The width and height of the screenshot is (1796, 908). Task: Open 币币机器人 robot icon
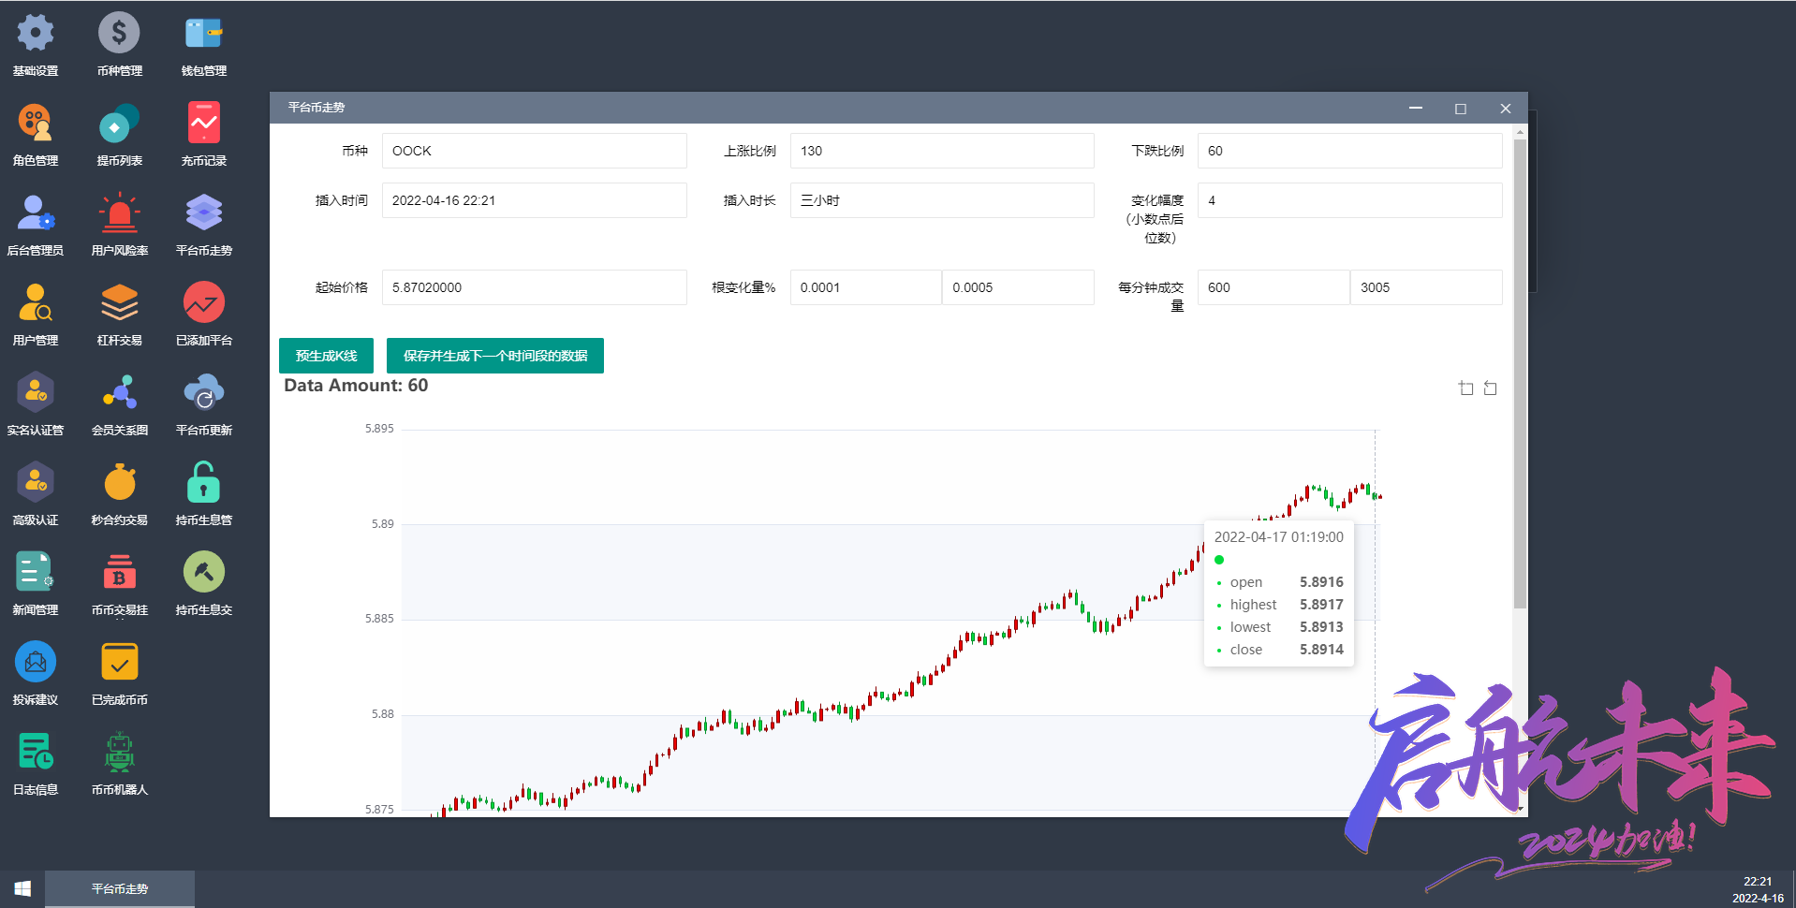pos(119,753)
